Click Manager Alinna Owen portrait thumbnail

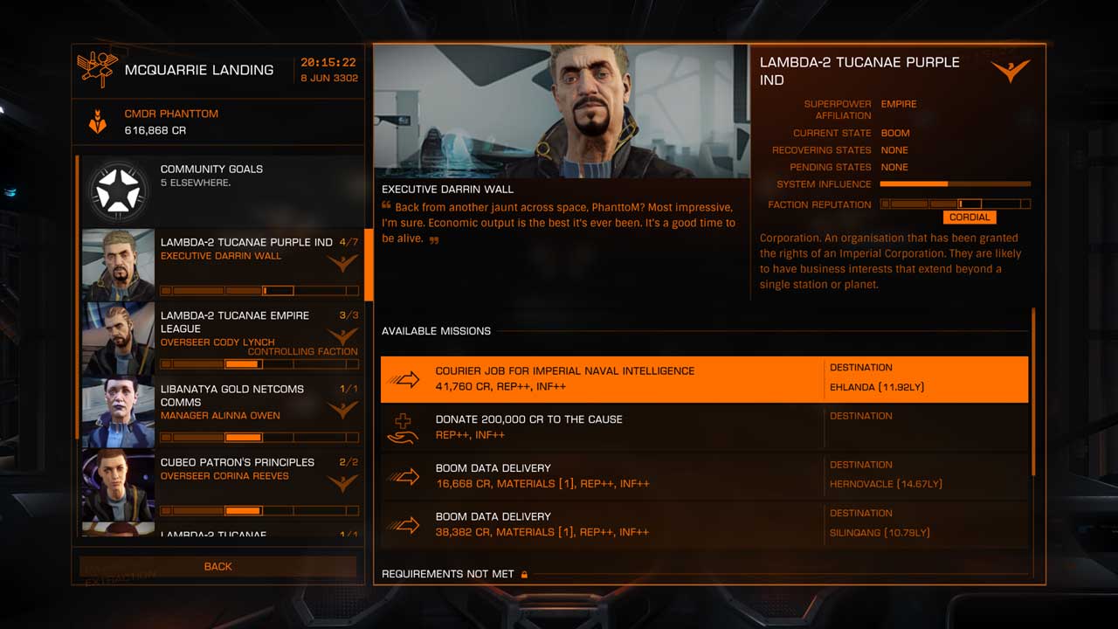click(118, 412)
